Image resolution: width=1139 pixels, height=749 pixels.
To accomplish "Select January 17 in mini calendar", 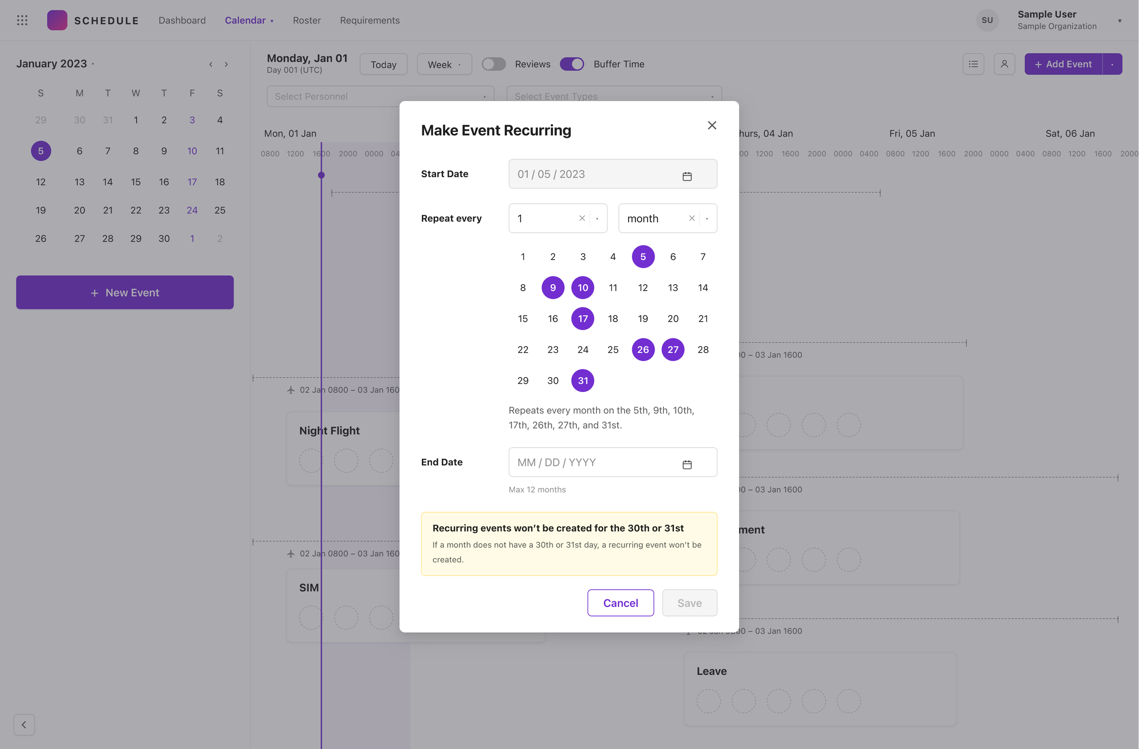I will click(192, 182).
